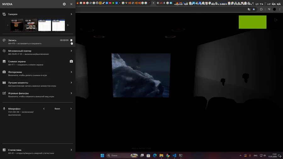Open Microsoft Edge from the taskbar
Image resolution: width=283 pixels, height=159 pixels.
coord(155,156)
